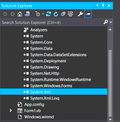
Task: Click the Analyzers icon
Action: tap(26, 30)
